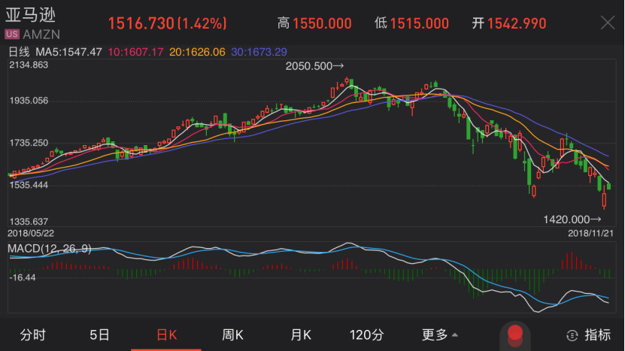
Task: Open the 指标 indicators settings icon
Action: pos(572,335)
